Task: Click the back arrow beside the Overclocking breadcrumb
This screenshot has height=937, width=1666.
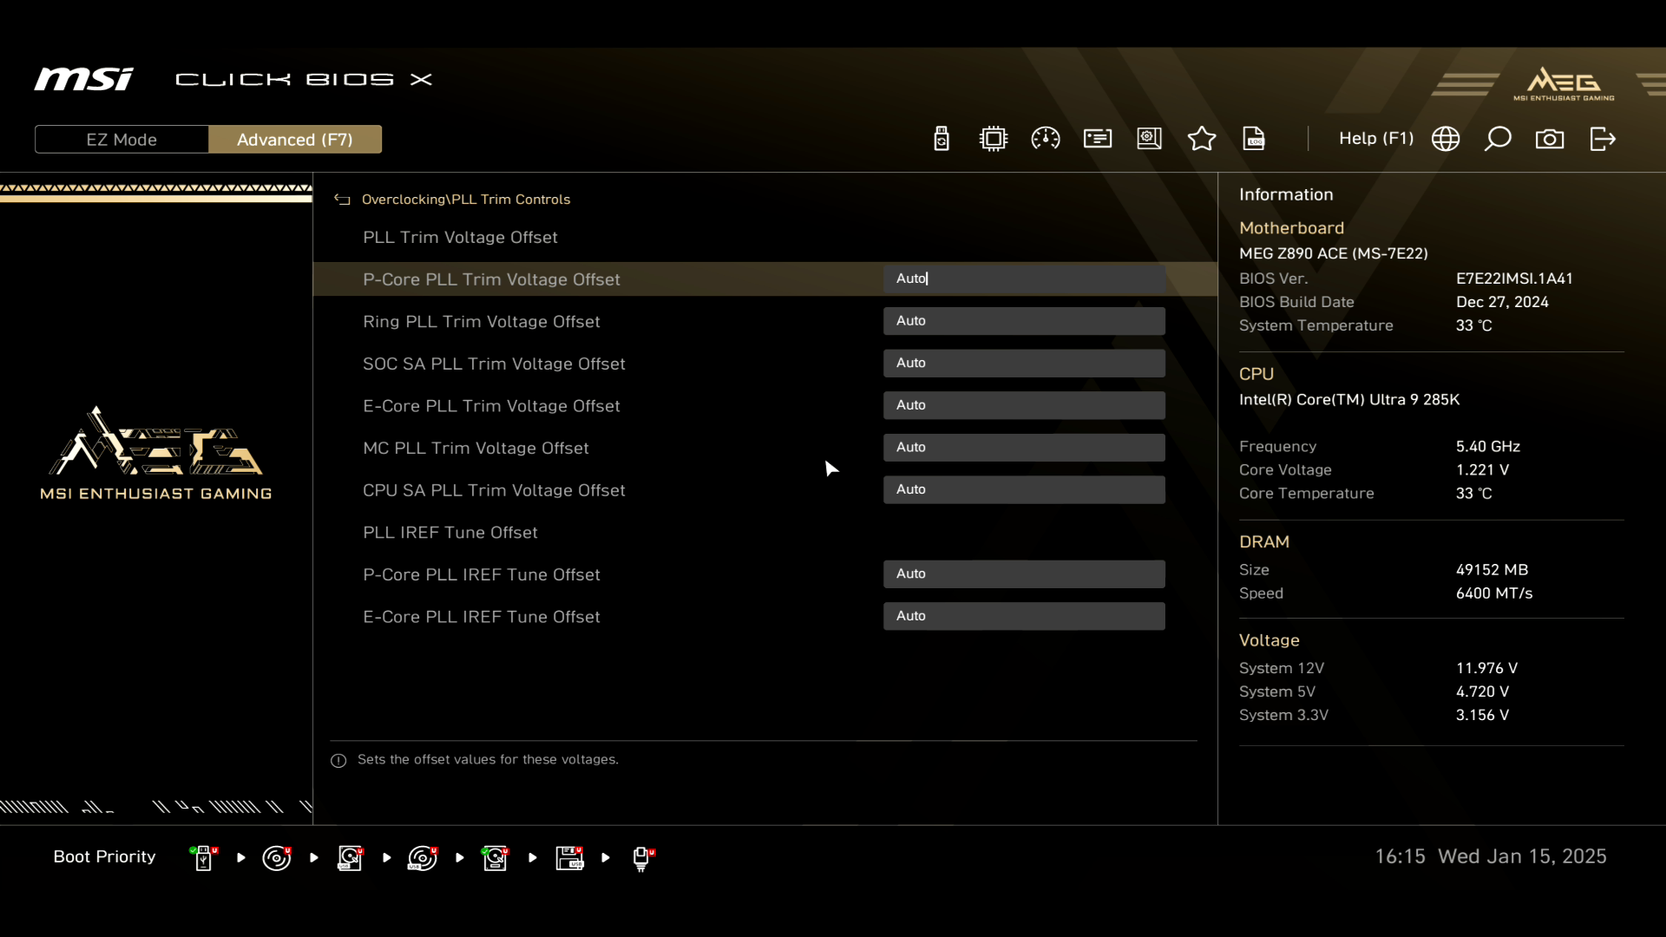Action: pos(342,200)
